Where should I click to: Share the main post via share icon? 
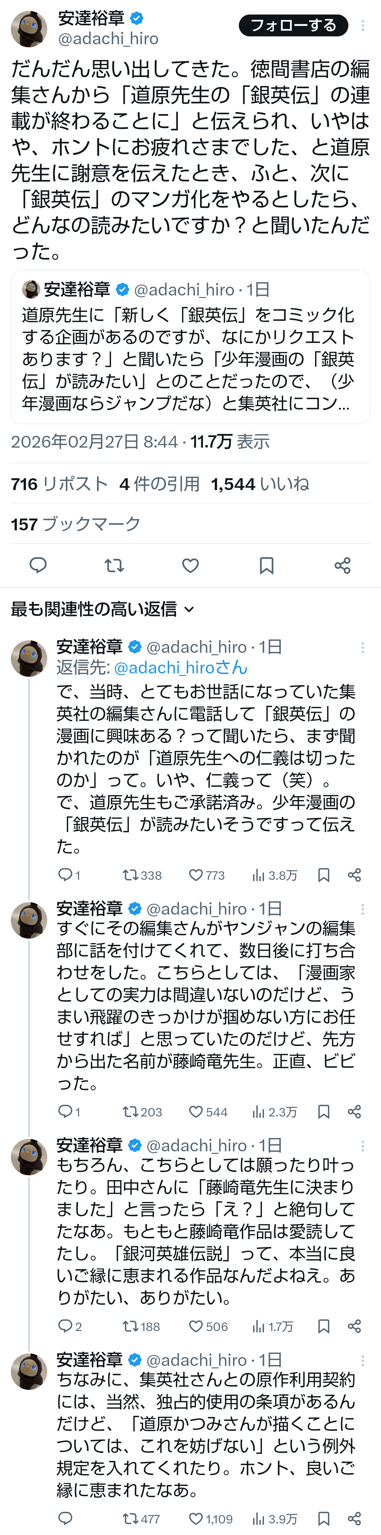pyautogui.click(x=342, y=565)
